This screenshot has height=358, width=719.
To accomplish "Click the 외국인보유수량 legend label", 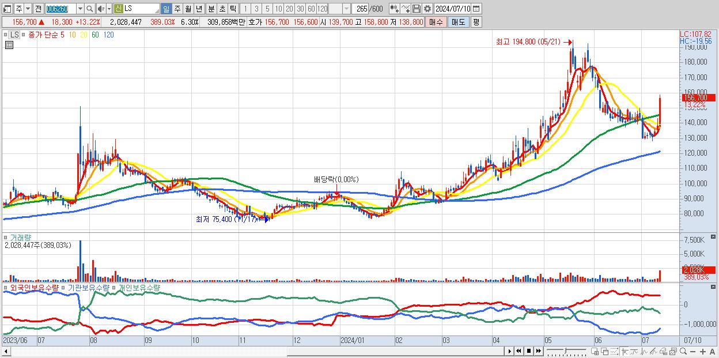I will (35, 287).
